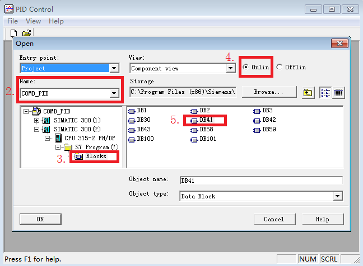The width and height of the screenshot is (363, 266).
Task: Click the OK button
Action: [40, 219]
